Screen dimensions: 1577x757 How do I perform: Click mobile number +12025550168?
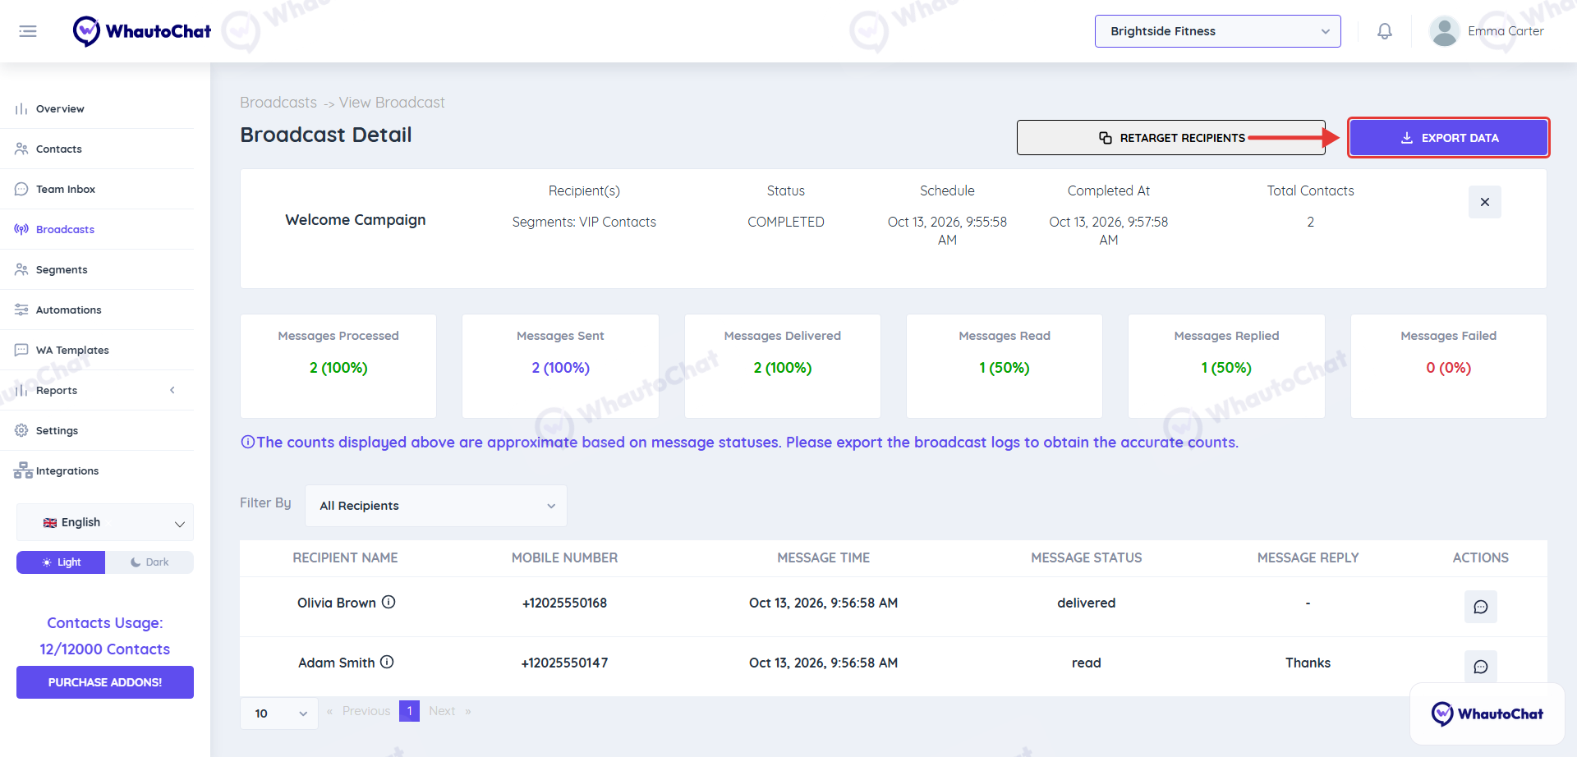(x=565, y=603)
